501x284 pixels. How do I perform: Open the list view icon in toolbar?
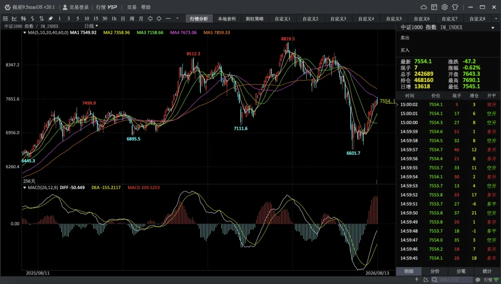(6, 19)
